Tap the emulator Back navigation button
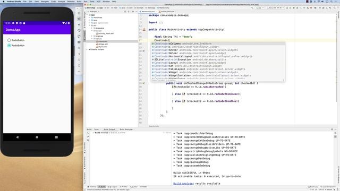 [18, 137]
